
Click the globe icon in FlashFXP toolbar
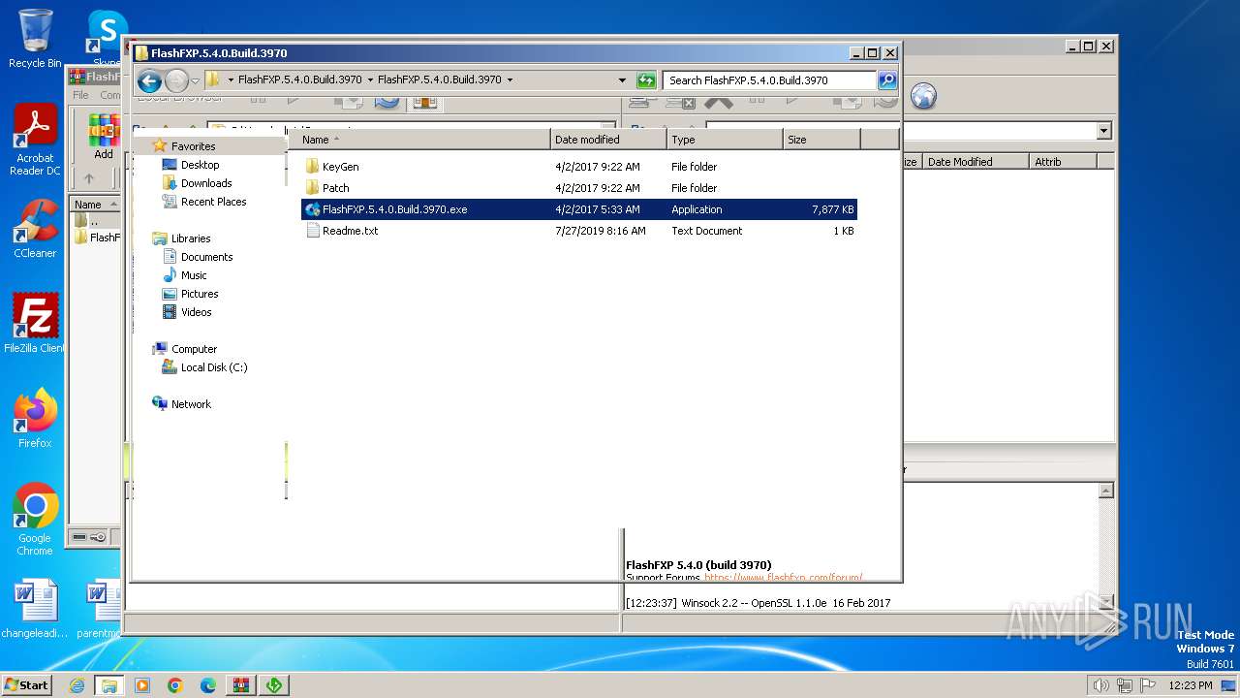924,96
